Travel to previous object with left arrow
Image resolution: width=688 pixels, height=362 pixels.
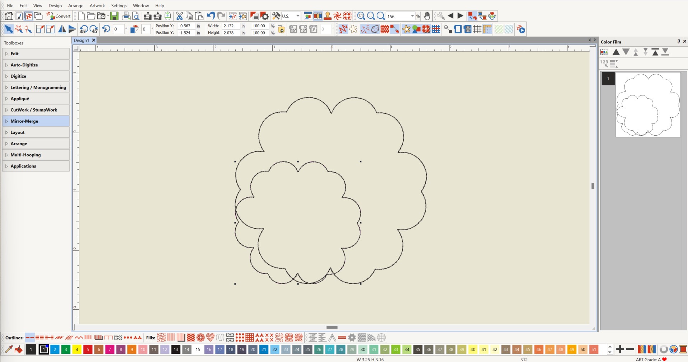click(x=451, y=16)
